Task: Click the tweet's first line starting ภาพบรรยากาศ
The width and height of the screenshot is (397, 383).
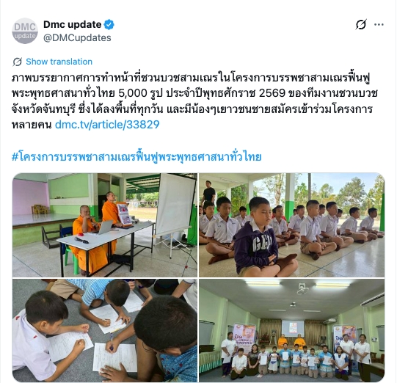Action: pyautogui.click(x=191, y=78)
